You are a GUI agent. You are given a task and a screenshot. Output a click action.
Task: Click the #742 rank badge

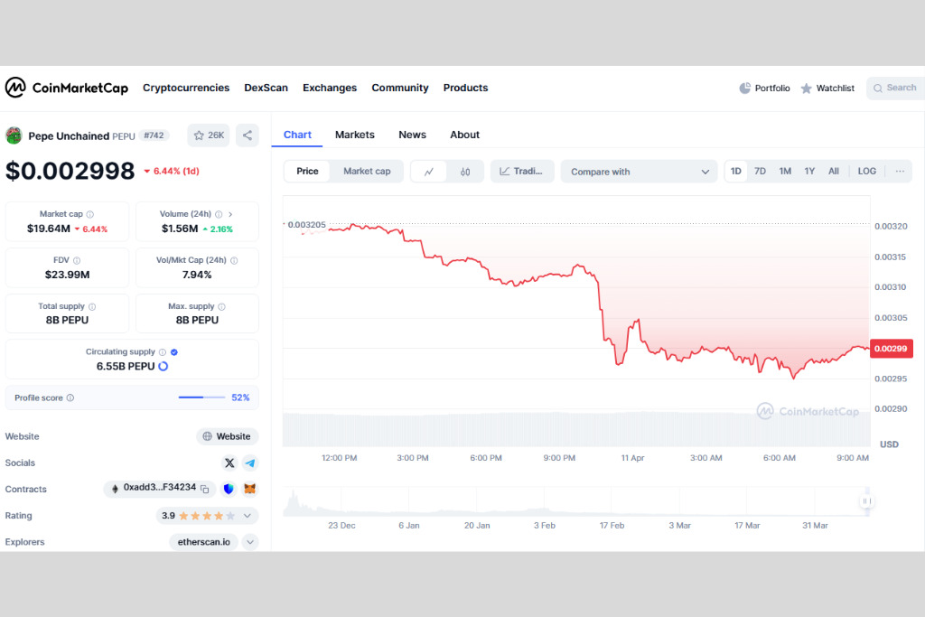pos(154,136)
